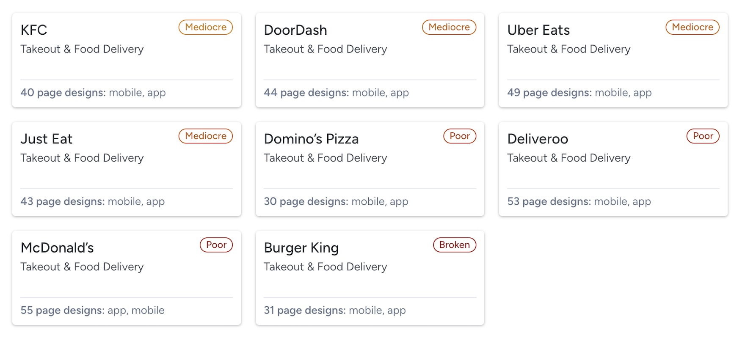Select the Burger King card heading

click(301, 247)
